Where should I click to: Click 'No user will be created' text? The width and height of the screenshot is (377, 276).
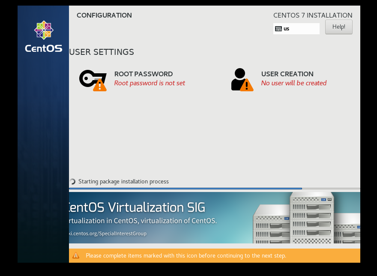pyautogui.click(x=294, y=83)
